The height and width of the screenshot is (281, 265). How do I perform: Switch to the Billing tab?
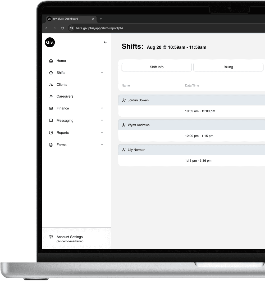coord(228,67)
